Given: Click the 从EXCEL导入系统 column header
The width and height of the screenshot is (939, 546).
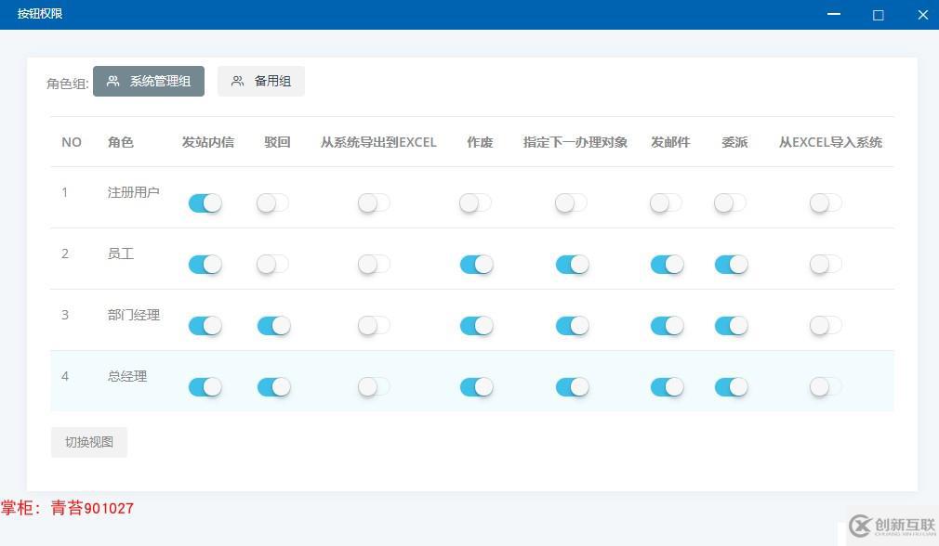Looking at the screenshot, I should click(830, 142).
